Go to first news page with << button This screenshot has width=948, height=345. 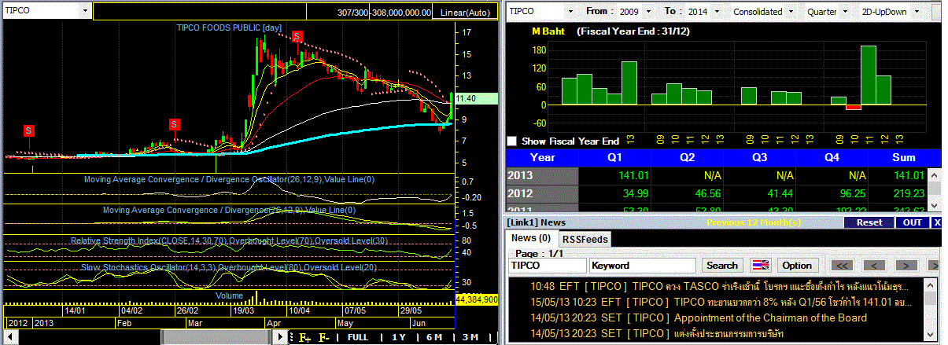pos(843,266)
